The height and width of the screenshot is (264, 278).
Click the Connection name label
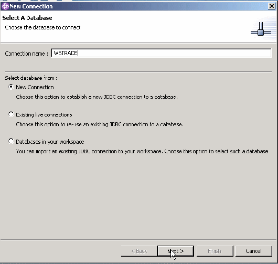[x=27, y=54]
